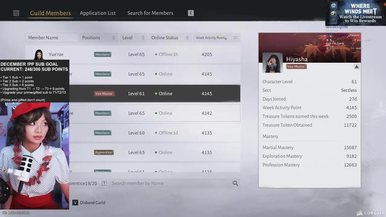Click Treasure Token Obtained value 11722
386x217 pixels.
pos(350,125)
